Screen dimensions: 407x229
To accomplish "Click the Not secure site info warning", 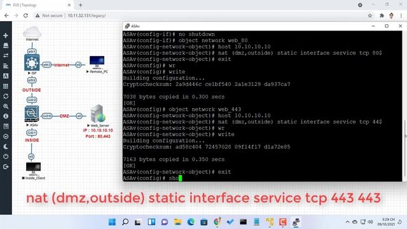I will (x=49, y=15).
